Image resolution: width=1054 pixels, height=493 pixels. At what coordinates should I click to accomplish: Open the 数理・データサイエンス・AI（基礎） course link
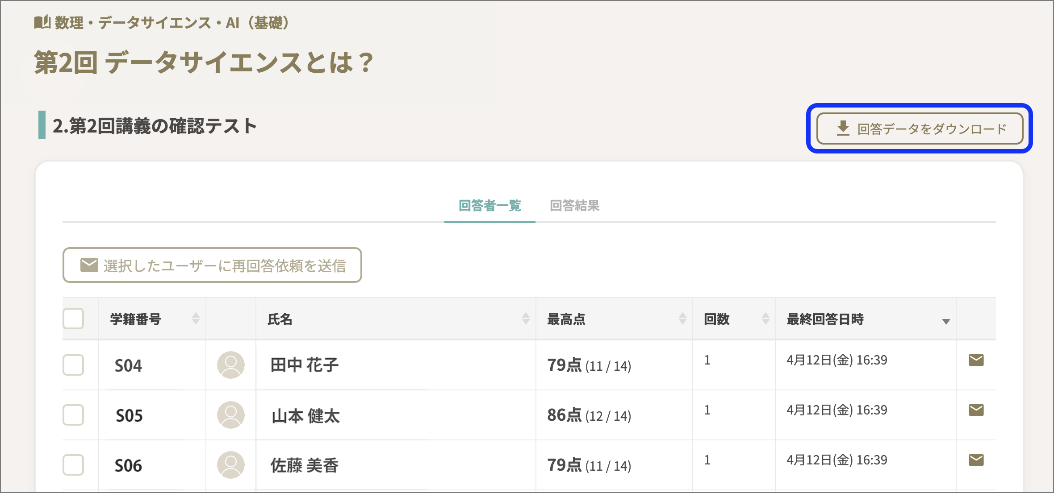tap(172, 22)
